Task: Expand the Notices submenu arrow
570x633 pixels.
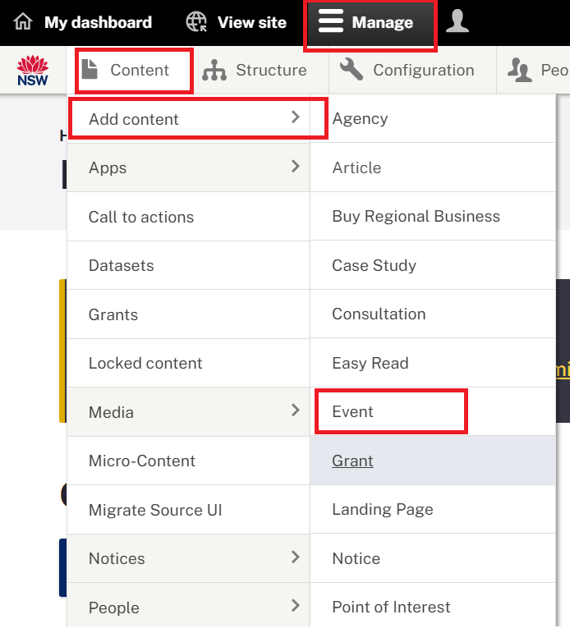Action: (x=296, y=557)
